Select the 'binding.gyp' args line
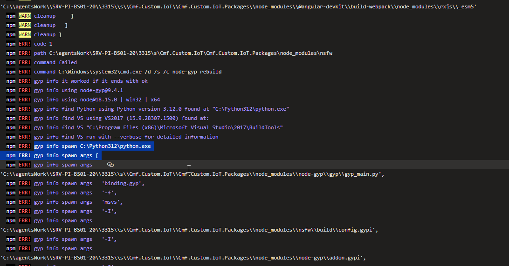This screenshot has width=509, height=266. coord(76,183)
